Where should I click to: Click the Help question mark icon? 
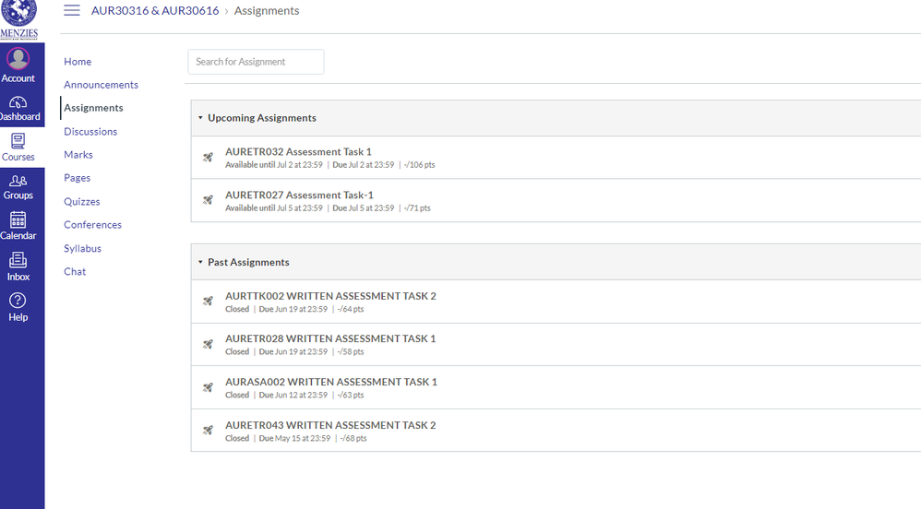18,301
